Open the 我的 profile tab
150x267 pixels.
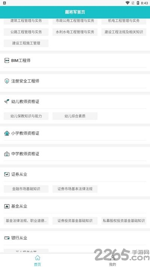point(112,261)
